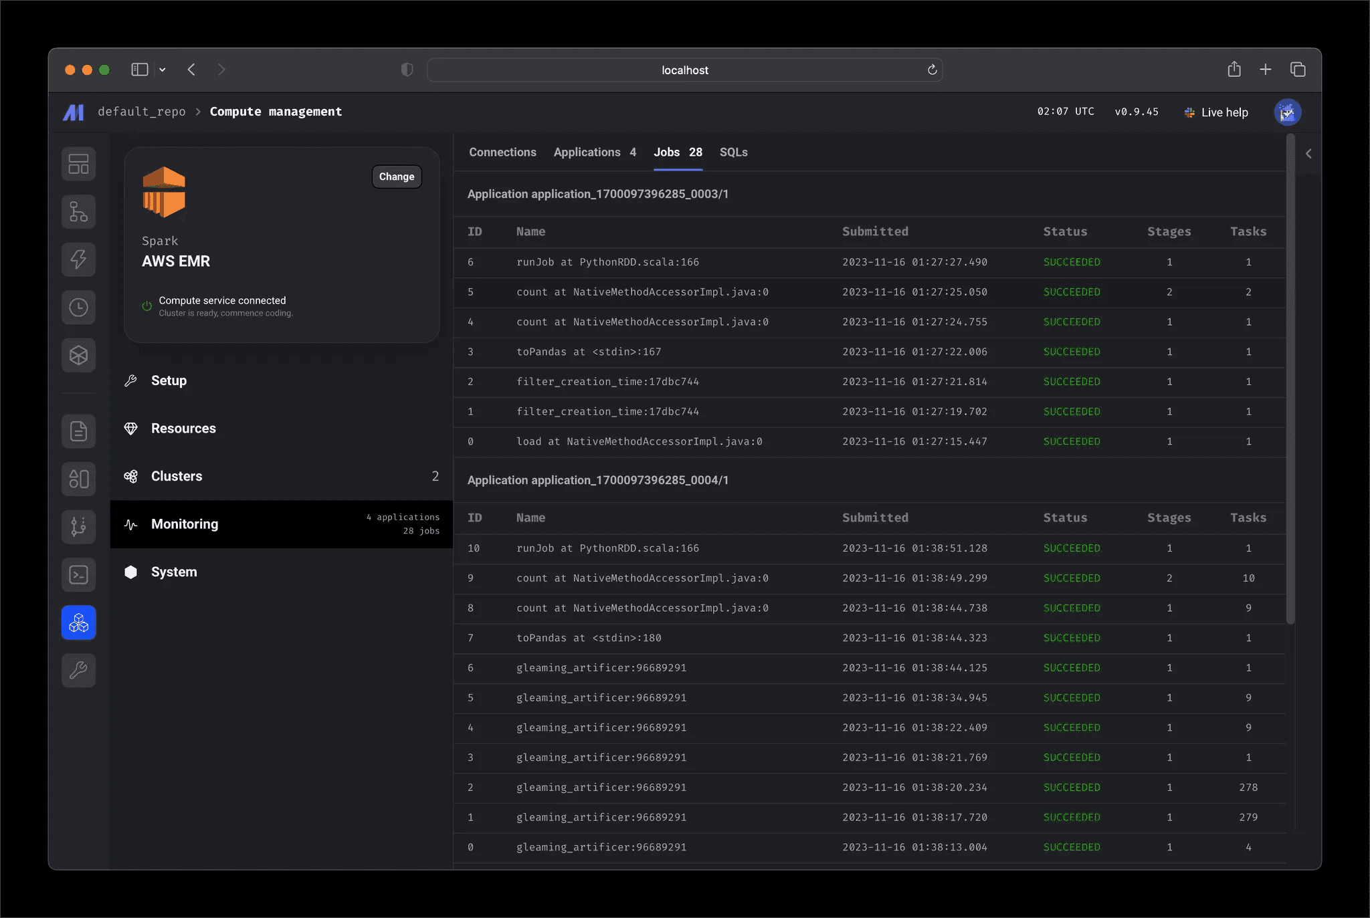Select the Jobs tab
Screen dimensions: 1370x918
tap(678, 152)
